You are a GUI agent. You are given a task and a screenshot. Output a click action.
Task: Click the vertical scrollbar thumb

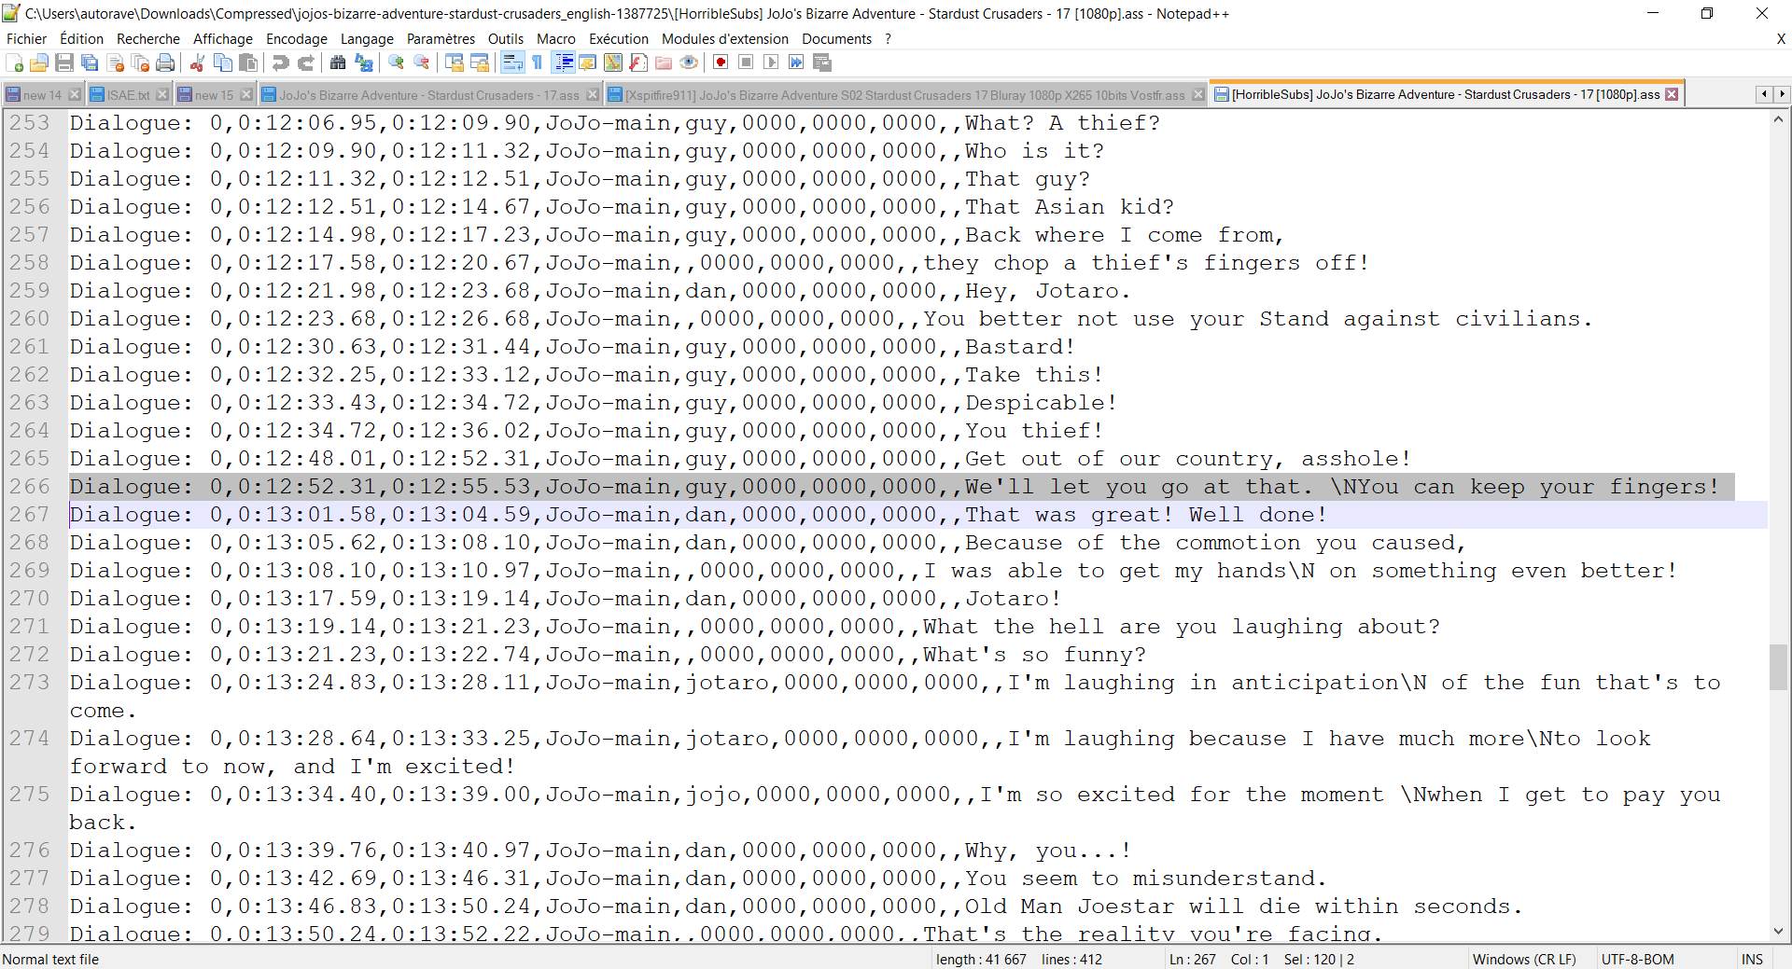pos(1778,667)
